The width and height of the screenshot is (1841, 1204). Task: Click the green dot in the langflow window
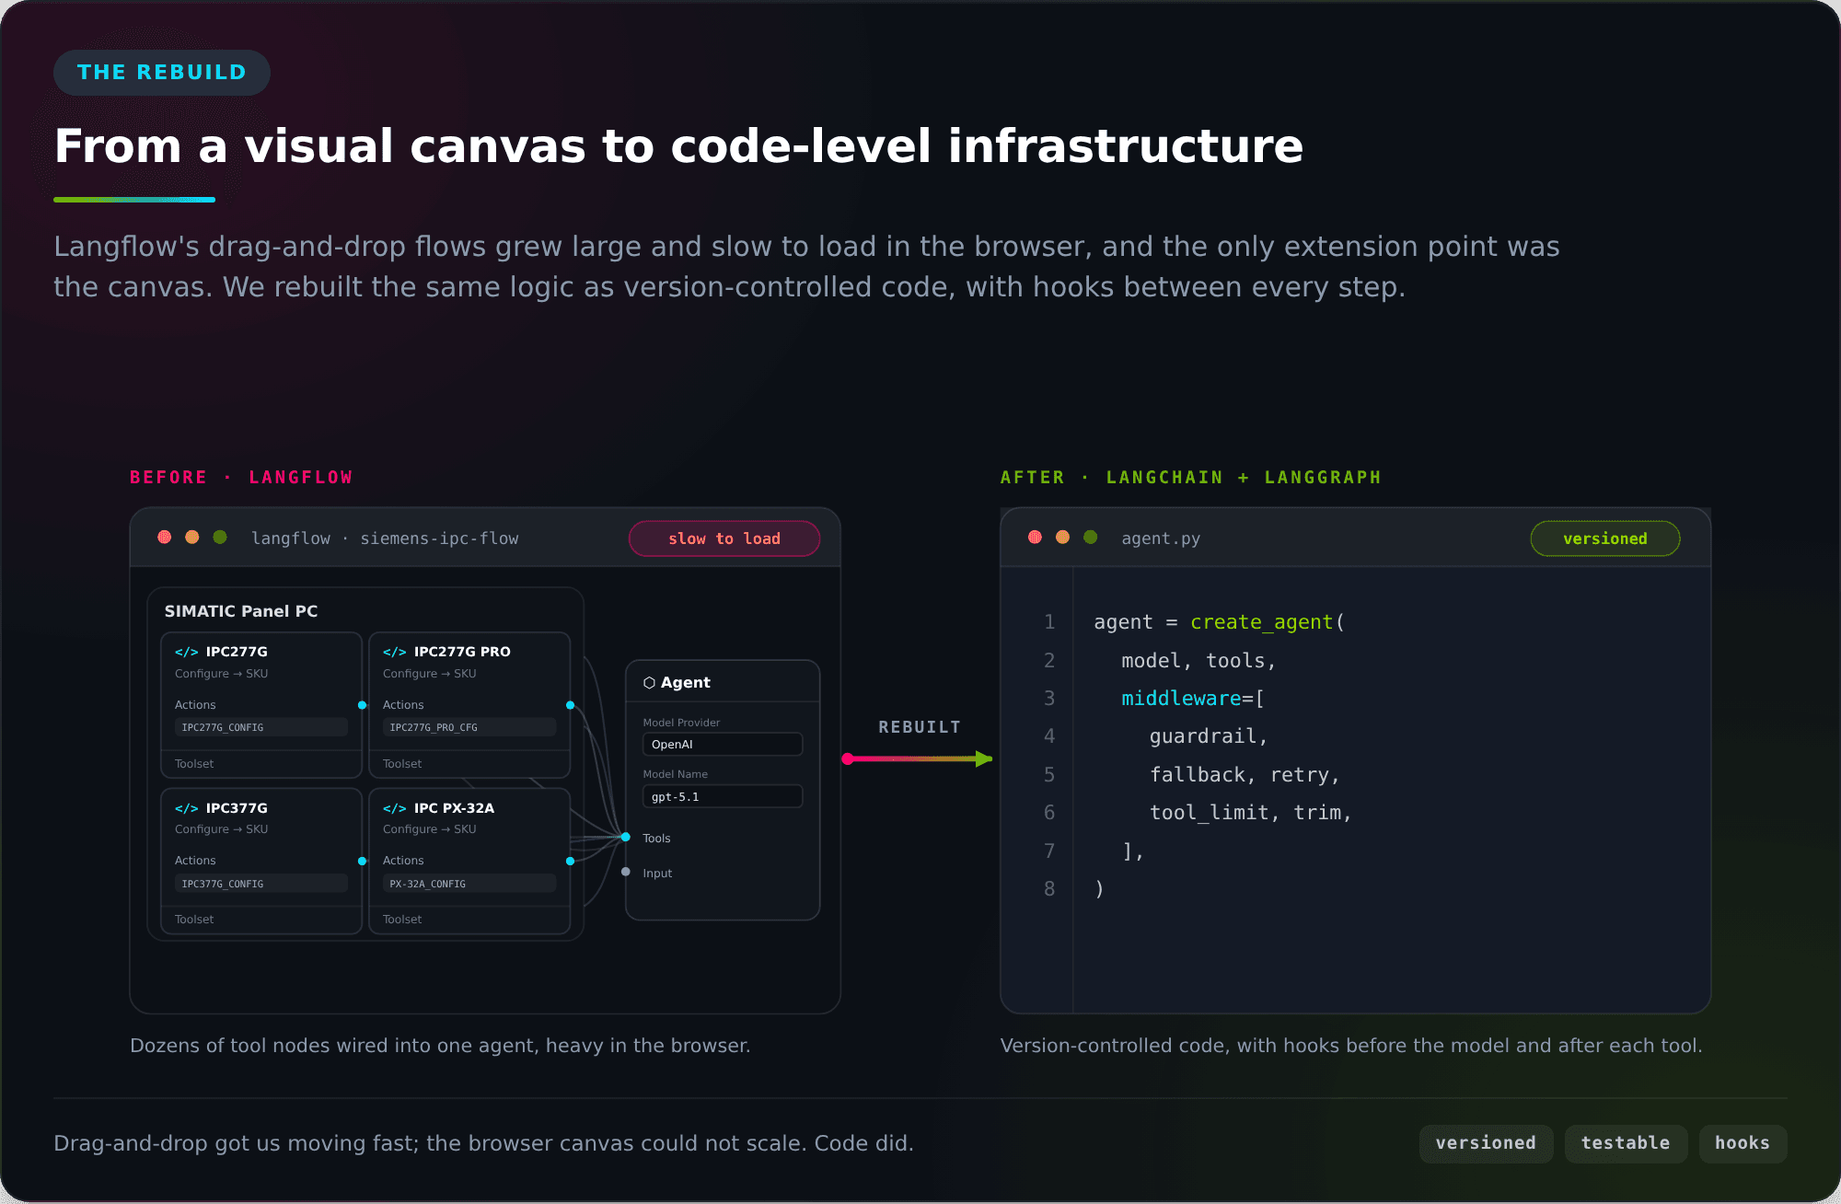[220, 538]
